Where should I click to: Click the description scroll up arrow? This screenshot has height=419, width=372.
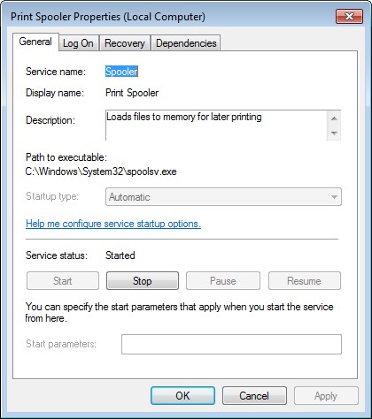(x=334, y=118)
